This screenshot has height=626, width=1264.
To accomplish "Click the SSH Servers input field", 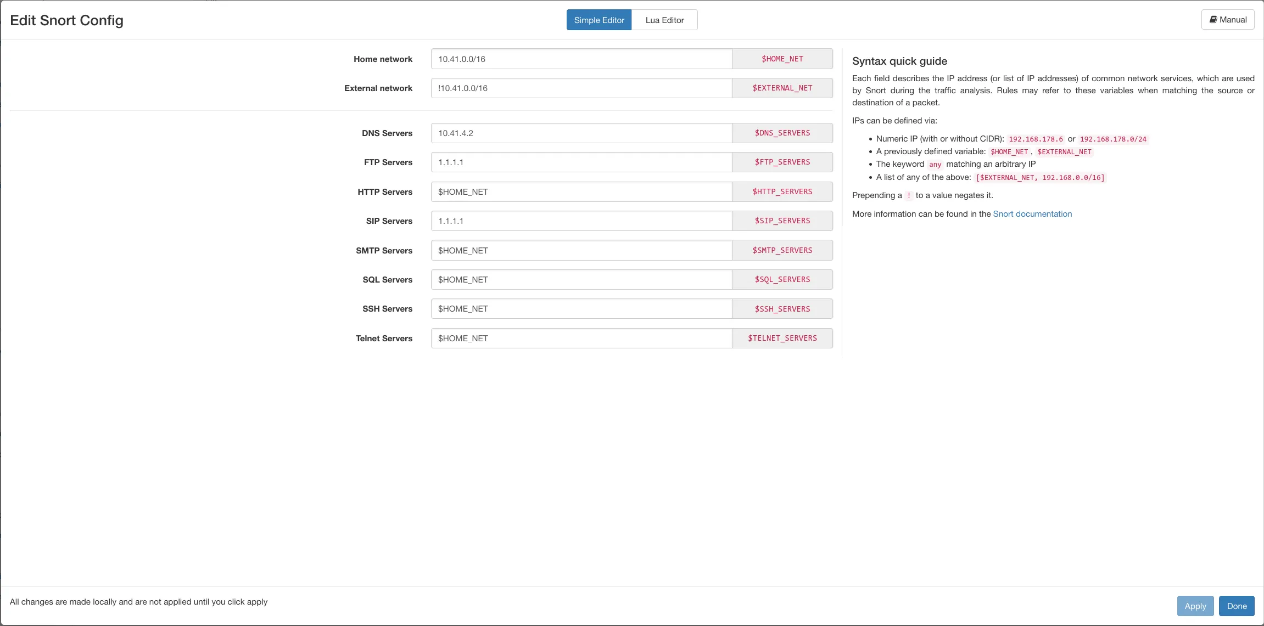I will click(x=581, y=309).
